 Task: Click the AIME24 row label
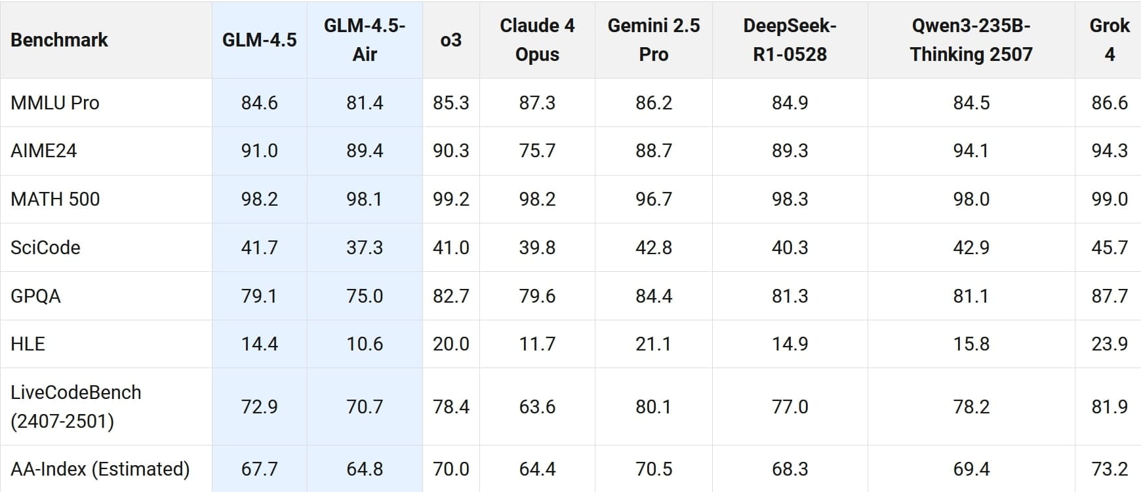click(44, 151)
